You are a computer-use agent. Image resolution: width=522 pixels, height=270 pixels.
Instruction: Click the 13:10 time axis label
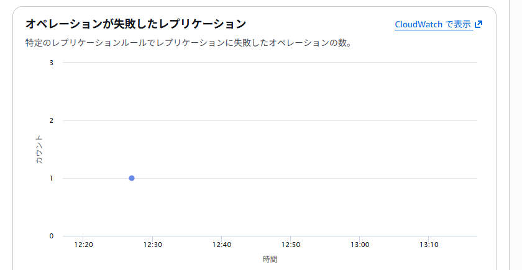[x=429, y=245]
